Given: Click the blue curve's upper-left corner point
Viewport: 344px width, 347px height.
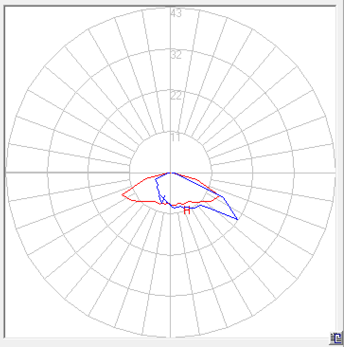Looking at the screenshot, I should pos(156,179).
